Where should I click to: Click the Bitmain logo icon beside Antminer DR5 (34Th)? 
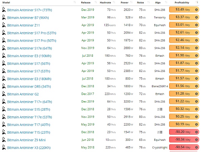pyautogui.click(x=4, y=86)
